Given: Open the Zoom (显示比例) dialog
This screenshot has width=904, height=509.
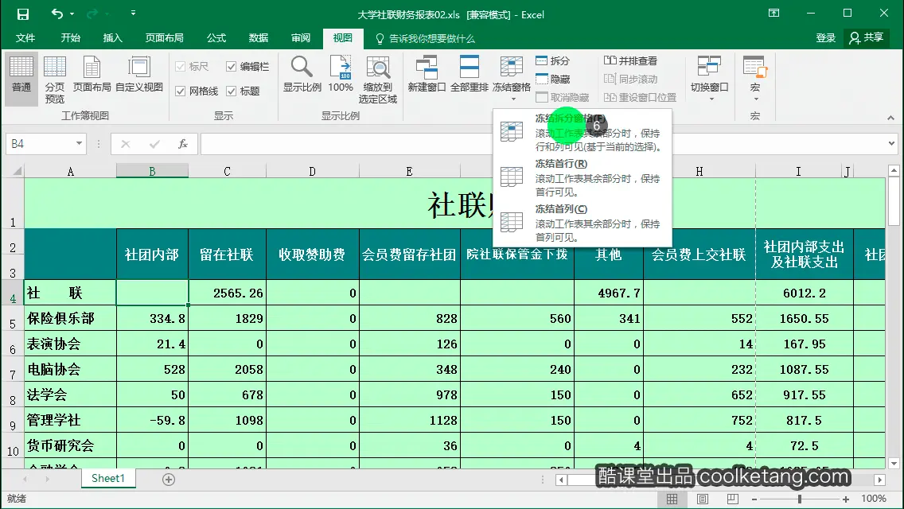Looking at the screenshot, I should tap(302, 75).
